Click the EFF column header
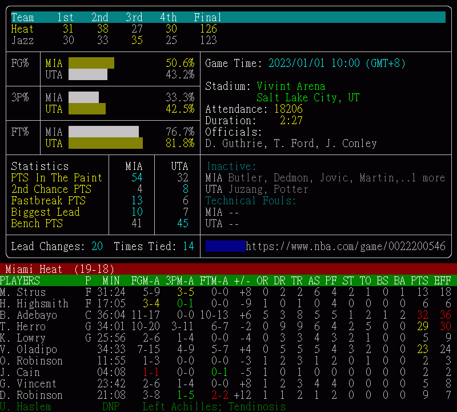Screen dimensions: 457x412 (442, 281)
